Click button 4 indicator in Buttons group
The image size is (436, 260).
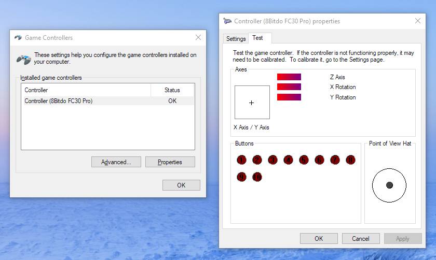click(288, 160)
